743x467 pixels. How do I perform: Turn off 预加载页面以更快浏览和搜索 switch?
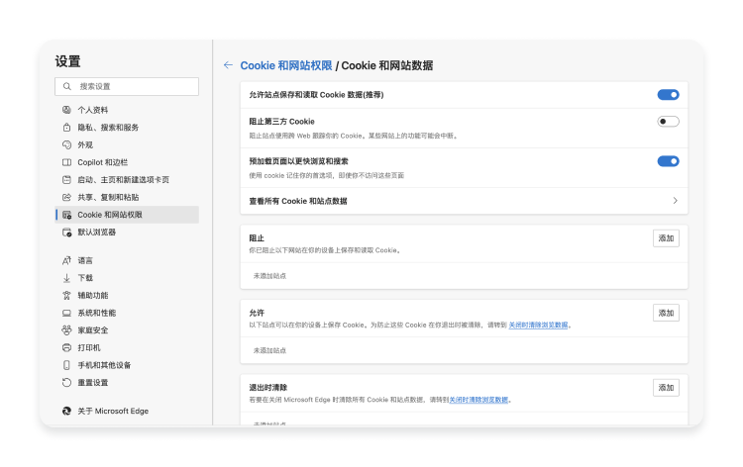coord(668,161)
